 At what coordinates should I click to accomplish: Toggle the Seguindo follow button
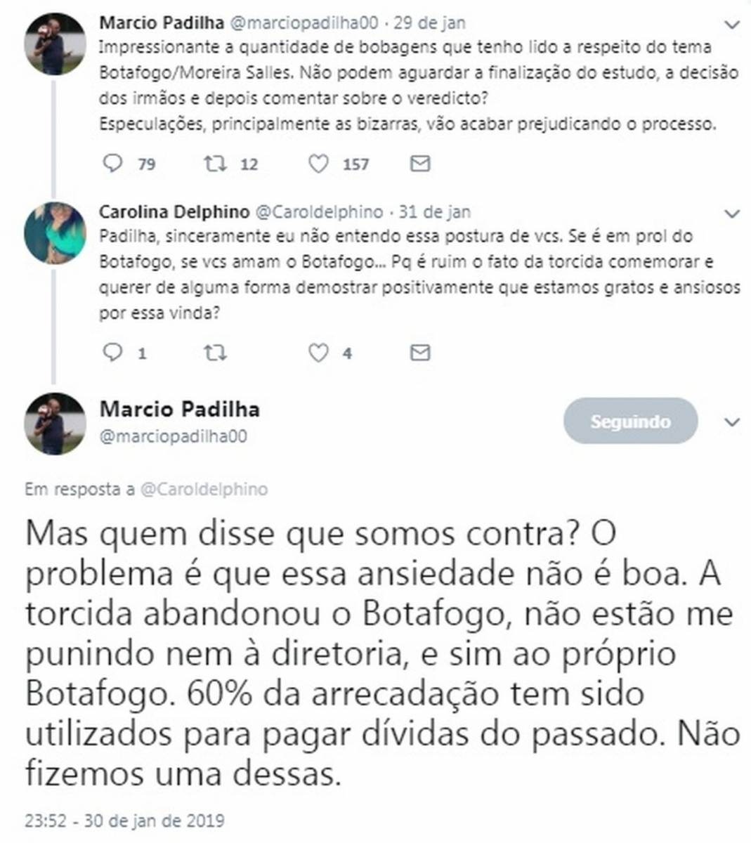630,421
